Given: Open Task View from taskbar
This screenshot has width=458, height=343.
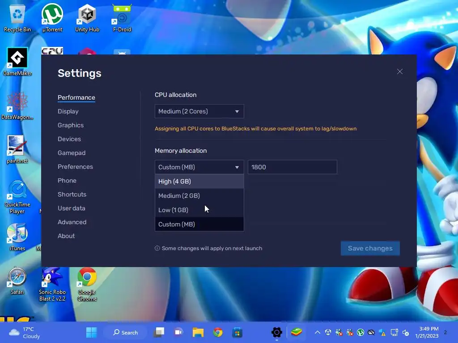Looking at the screenshot, I should [159, 332].
